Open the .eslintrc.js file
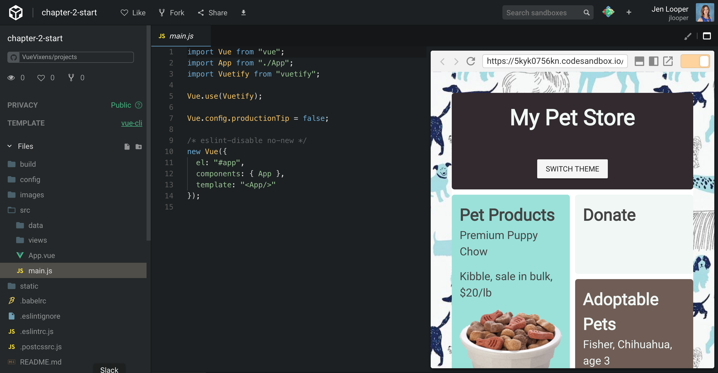 (73, 331)
